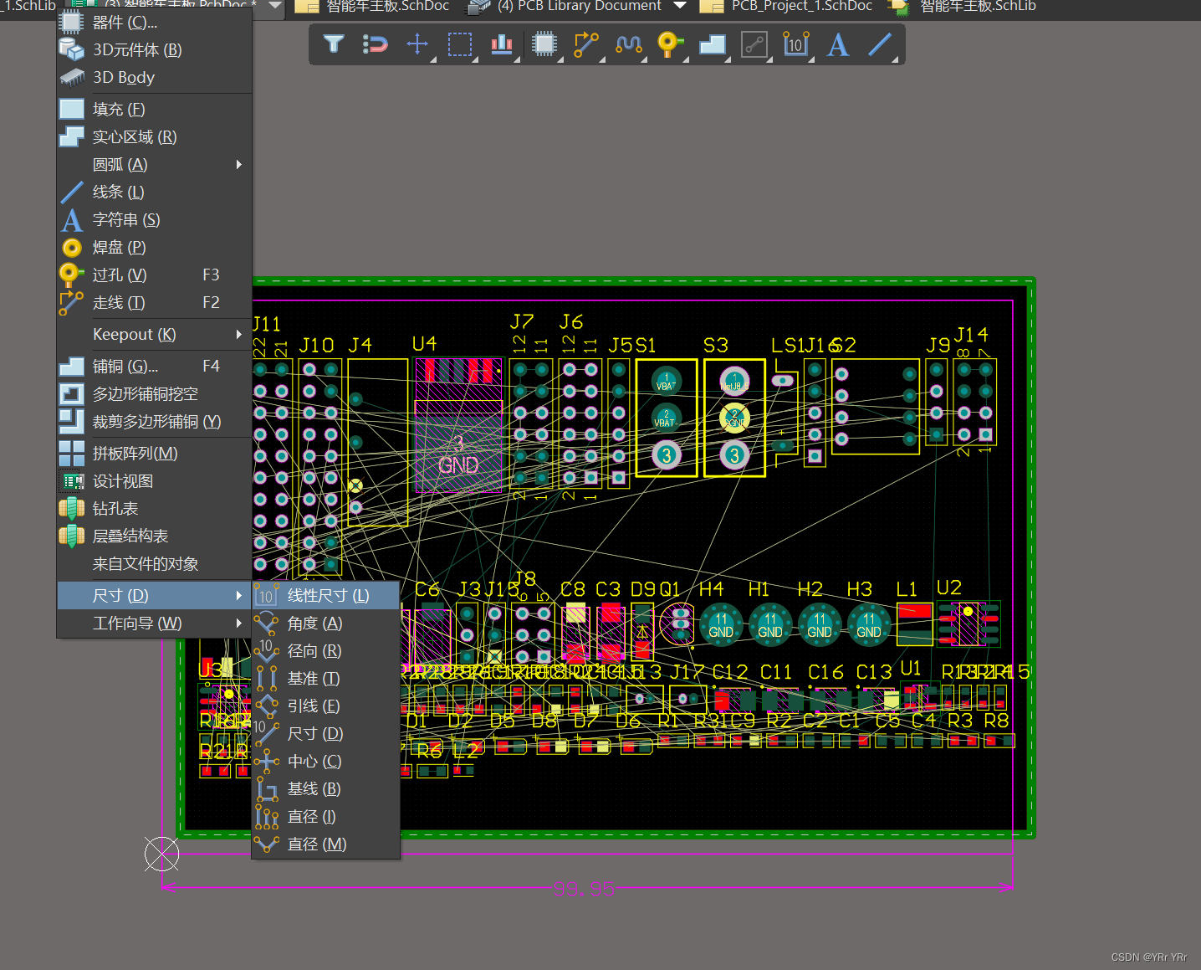Select the length tuning wave toolbar icon
This screenshot has width=1201, height=970.
click(628, 44)
